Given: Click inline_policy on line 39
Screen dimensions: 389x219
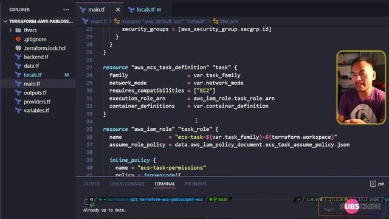Looking at the screenshot, I should pyautogui.click(x=129, y=160).
